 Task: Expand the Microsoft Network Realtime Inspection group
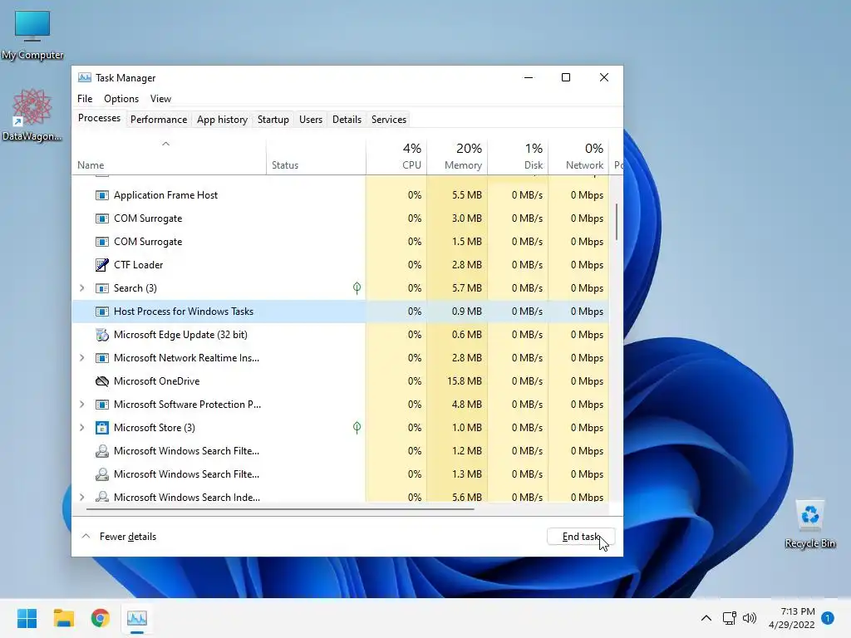point(82,358)
